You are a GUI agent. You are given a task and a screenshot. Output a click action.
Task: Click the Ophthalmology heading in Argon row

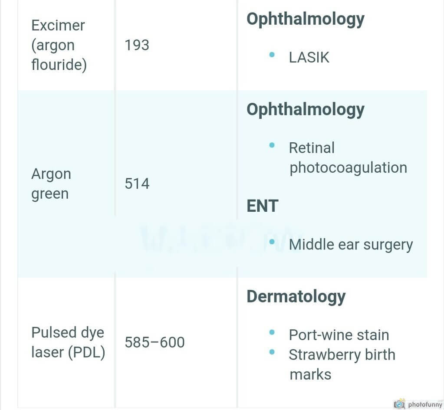pos(305,110)
